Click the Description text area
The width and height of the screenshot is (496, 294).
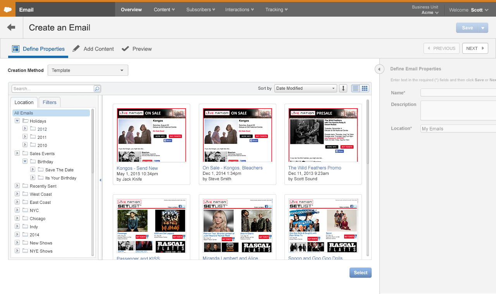(x=458, y=111)
